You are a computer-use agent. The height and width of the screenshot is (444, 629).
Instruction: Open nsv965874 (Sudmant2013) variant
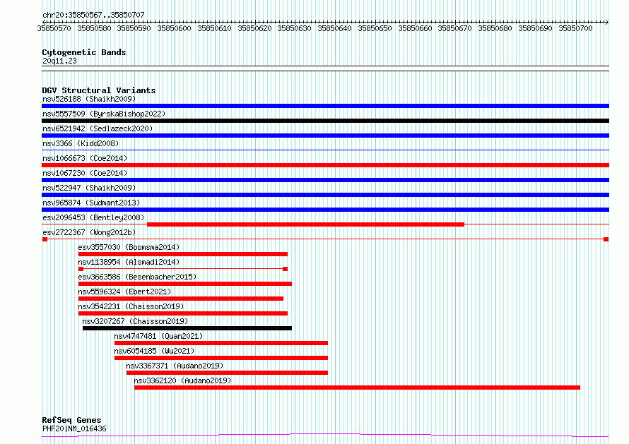click(91, 203)
